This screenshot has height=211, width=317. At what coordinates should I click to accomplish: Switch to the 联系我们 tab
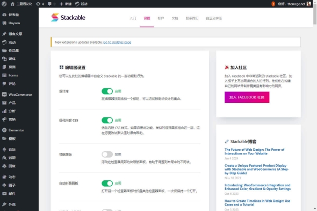(192, 18)
